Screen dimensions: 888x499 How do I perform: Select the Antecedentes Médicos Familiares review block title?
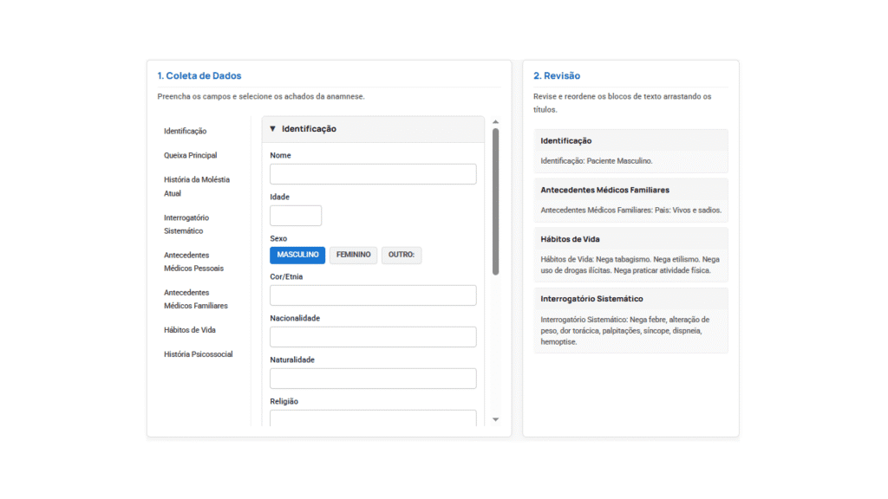click(604, 190)
